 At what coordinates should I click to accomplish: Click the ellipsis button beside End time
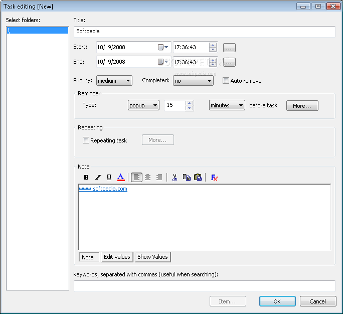pyautogui.click(x=229, y=62)
